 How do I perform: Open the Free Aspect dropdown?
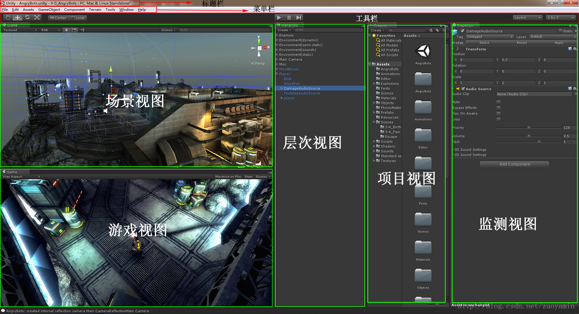pos(21,177)
